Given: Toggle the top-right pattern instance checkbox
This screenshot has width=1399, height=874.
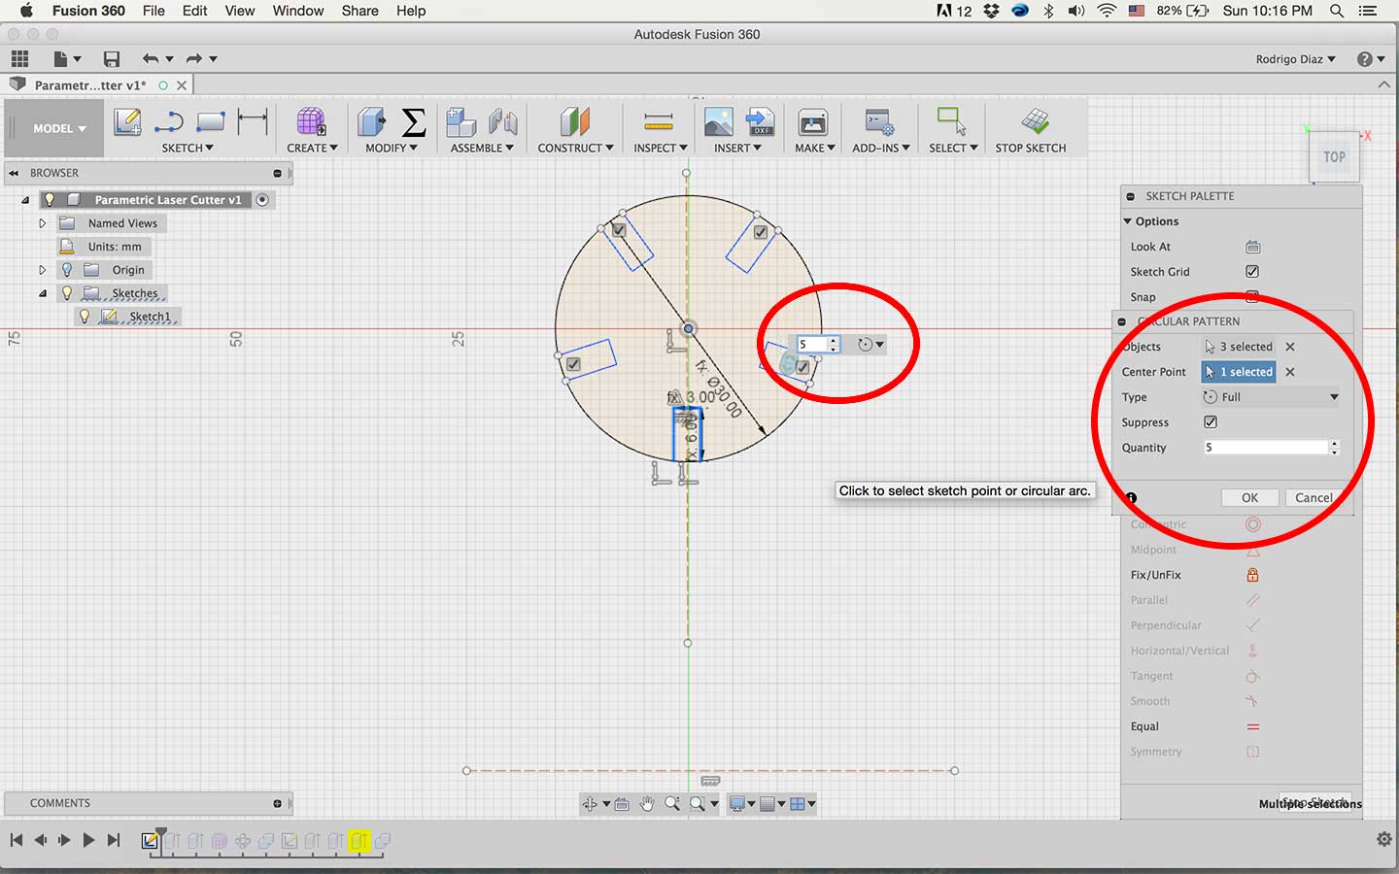Looking at the screenshot, I should coord(761,232).
